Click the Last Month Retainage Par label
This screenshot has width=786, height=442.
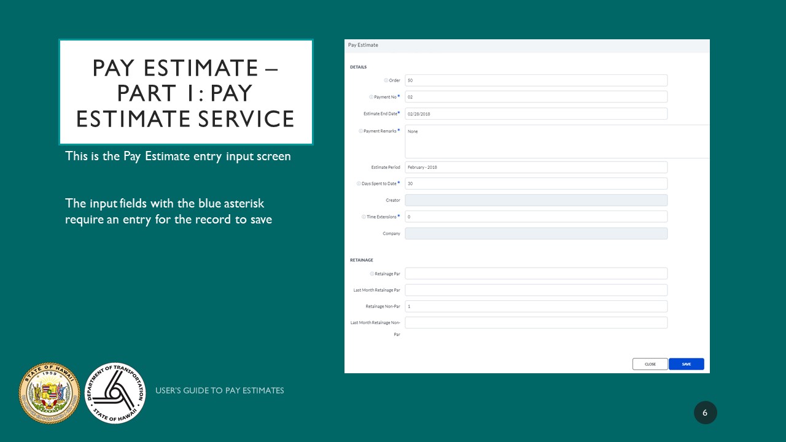[x=377, y=290]
